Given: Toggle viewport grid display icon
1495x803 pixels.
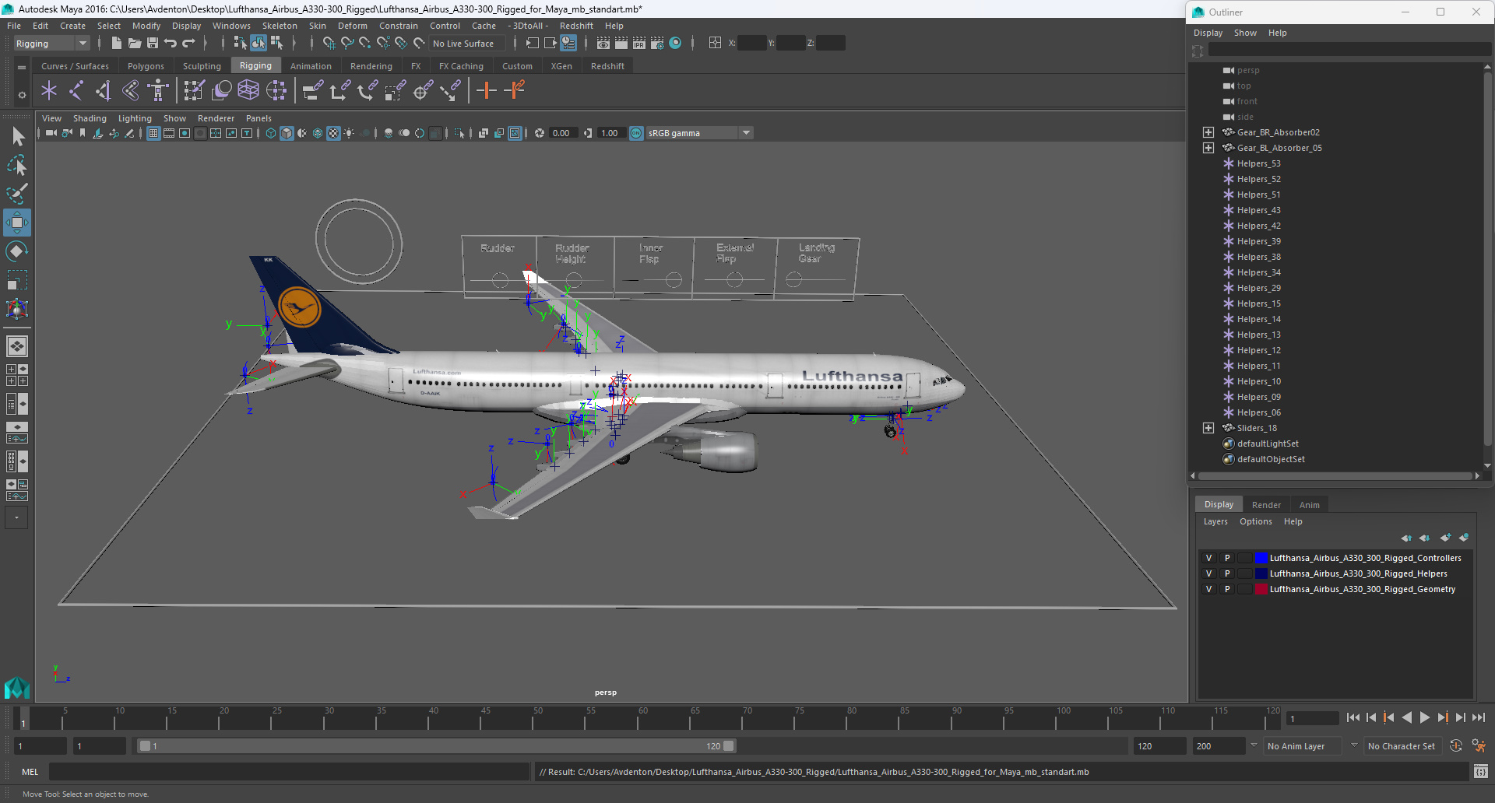Looking at the screenshot, I should [153, 133].
